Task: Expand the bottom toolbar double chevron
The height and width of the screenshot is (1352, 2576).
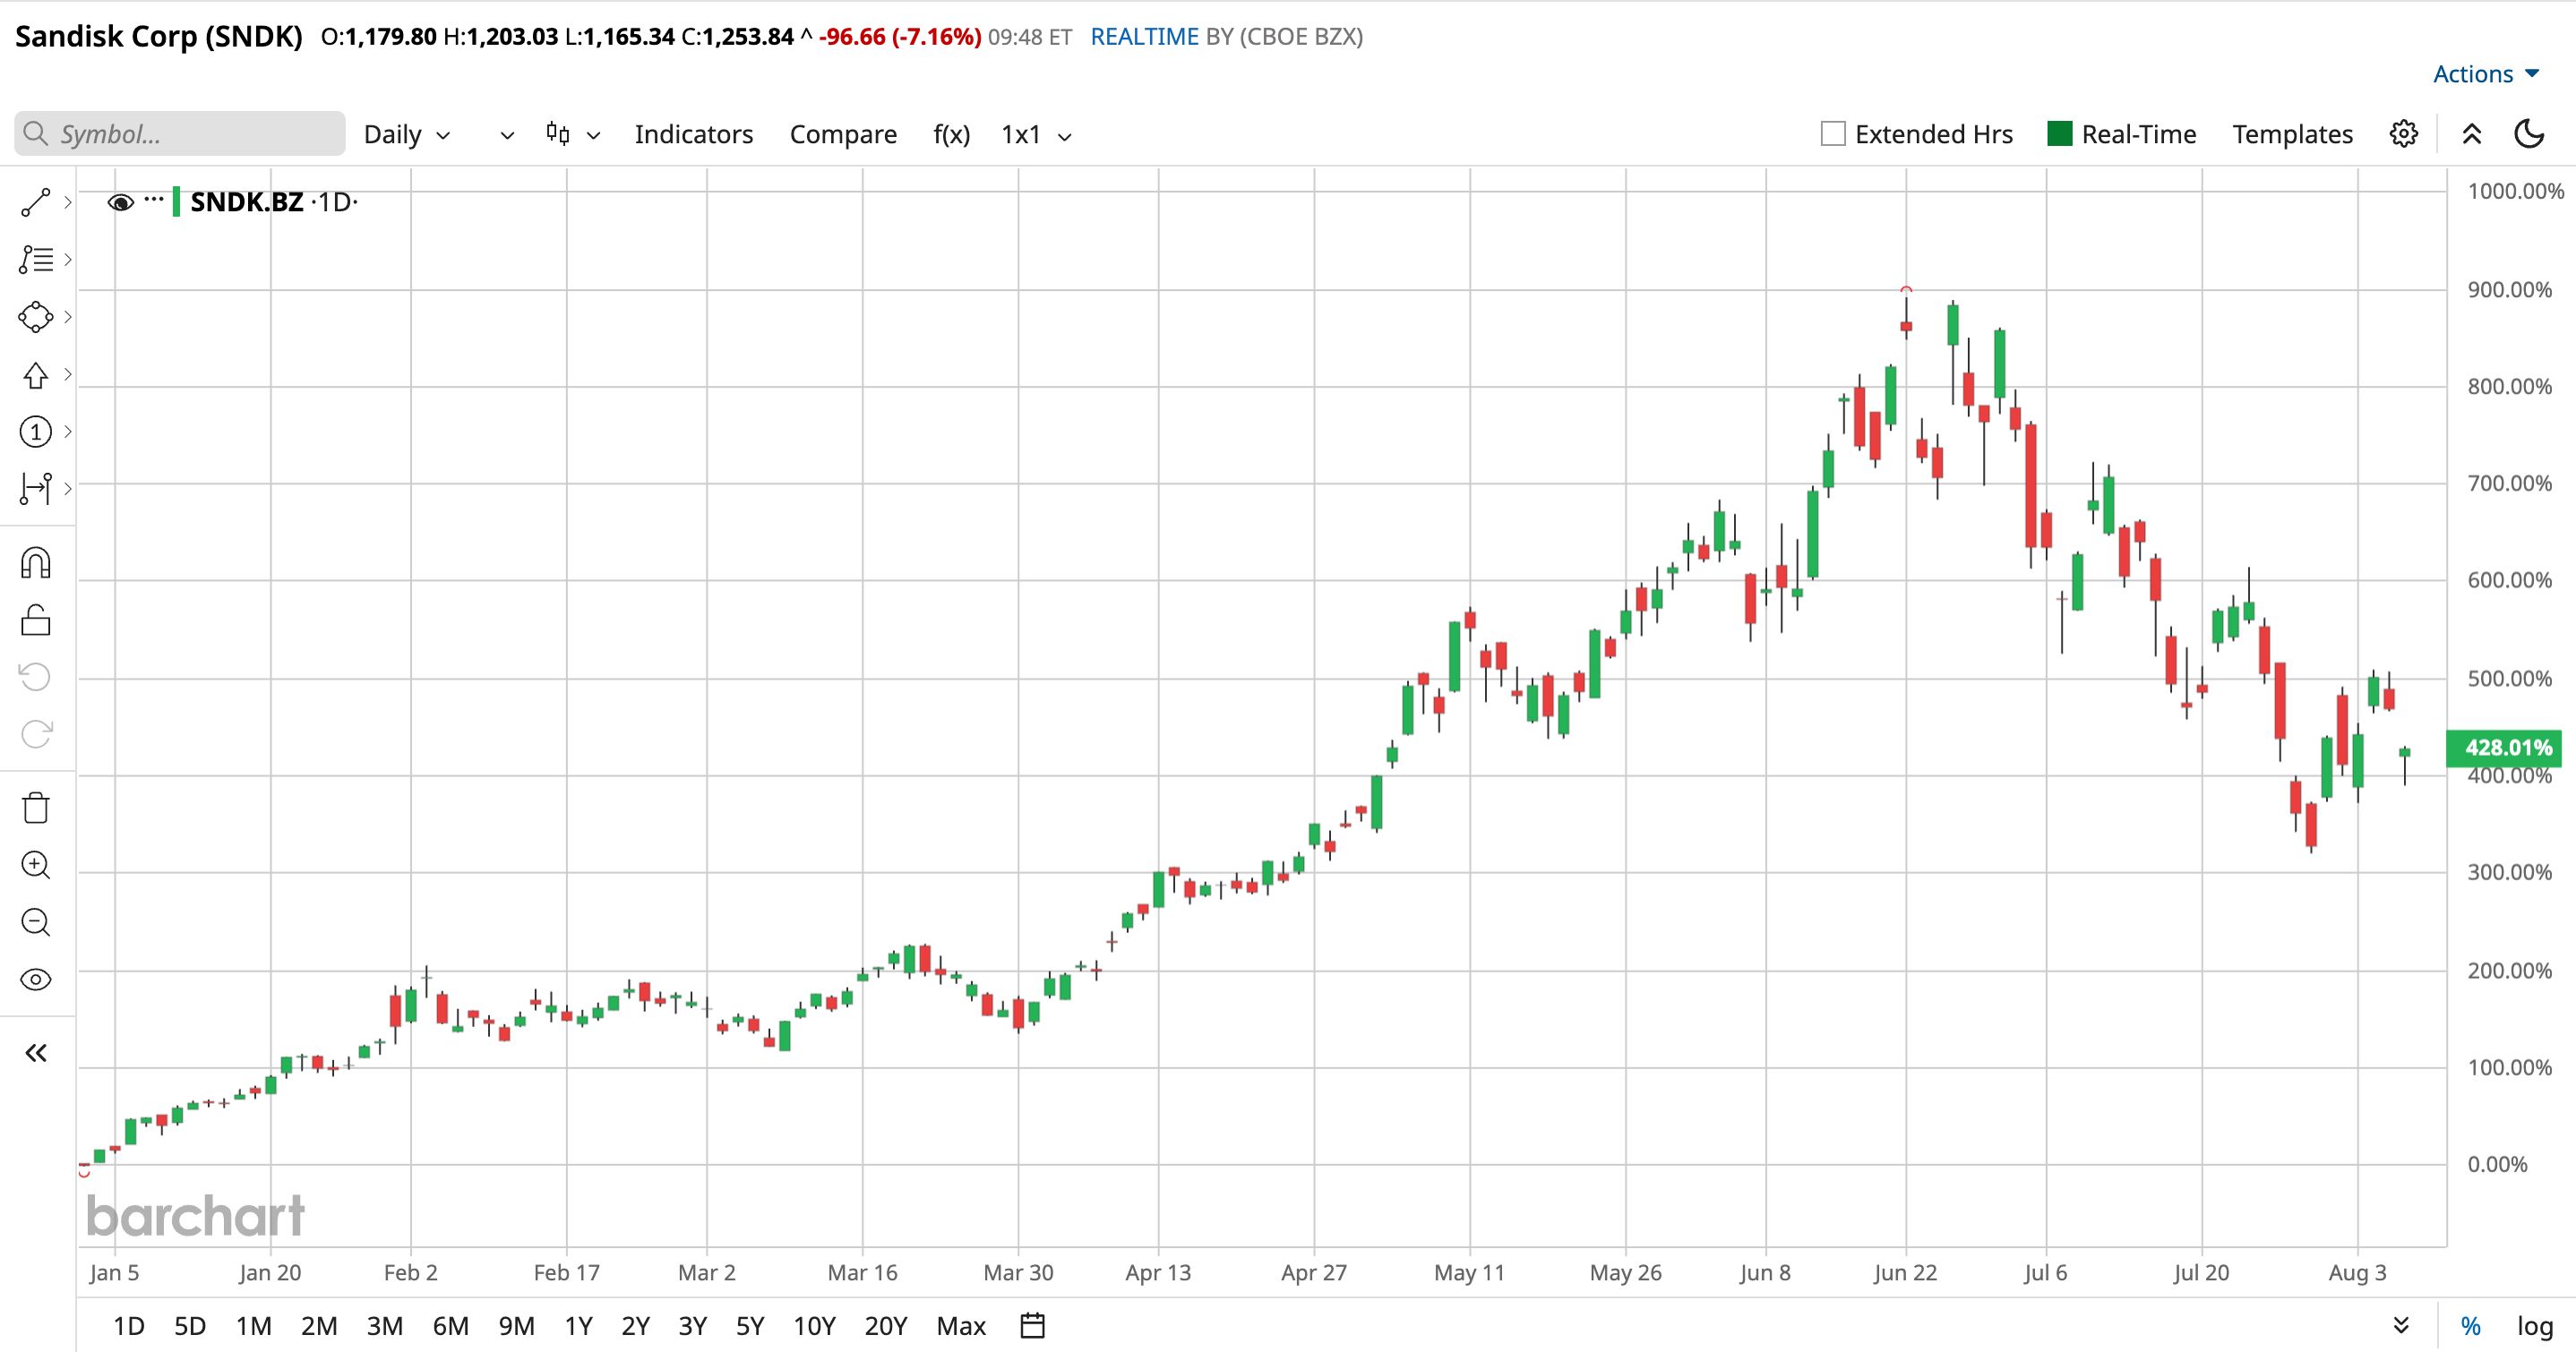Action: 2400,1326
